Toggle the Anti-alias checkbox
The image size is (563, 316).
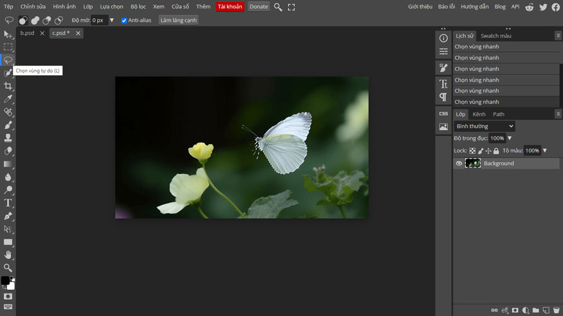tap(124, 21)
